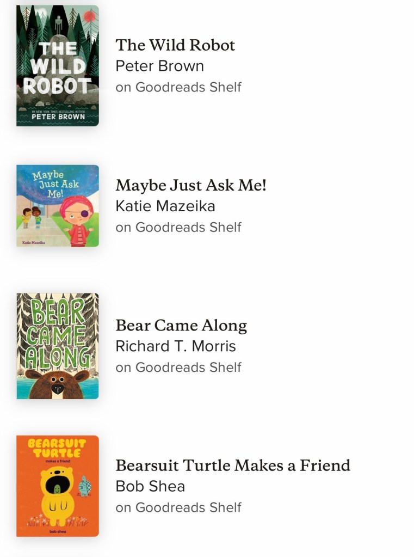Screen dimensions: 414x557
Task: Select author Bob Shea
Action: [150, 486]
